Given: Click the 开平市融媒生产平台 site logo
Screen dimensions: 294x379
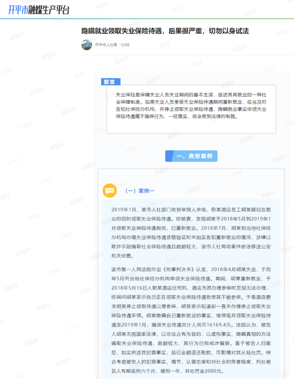Looking at the screenshot, I should point(39,10).
